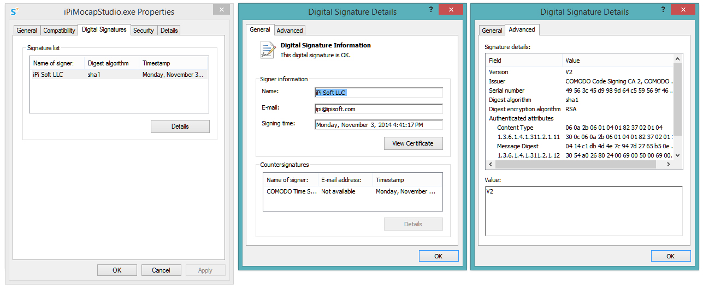Select the iPi Soft LLC signature row
Screen dimensions: 703x290
(119, 75)
